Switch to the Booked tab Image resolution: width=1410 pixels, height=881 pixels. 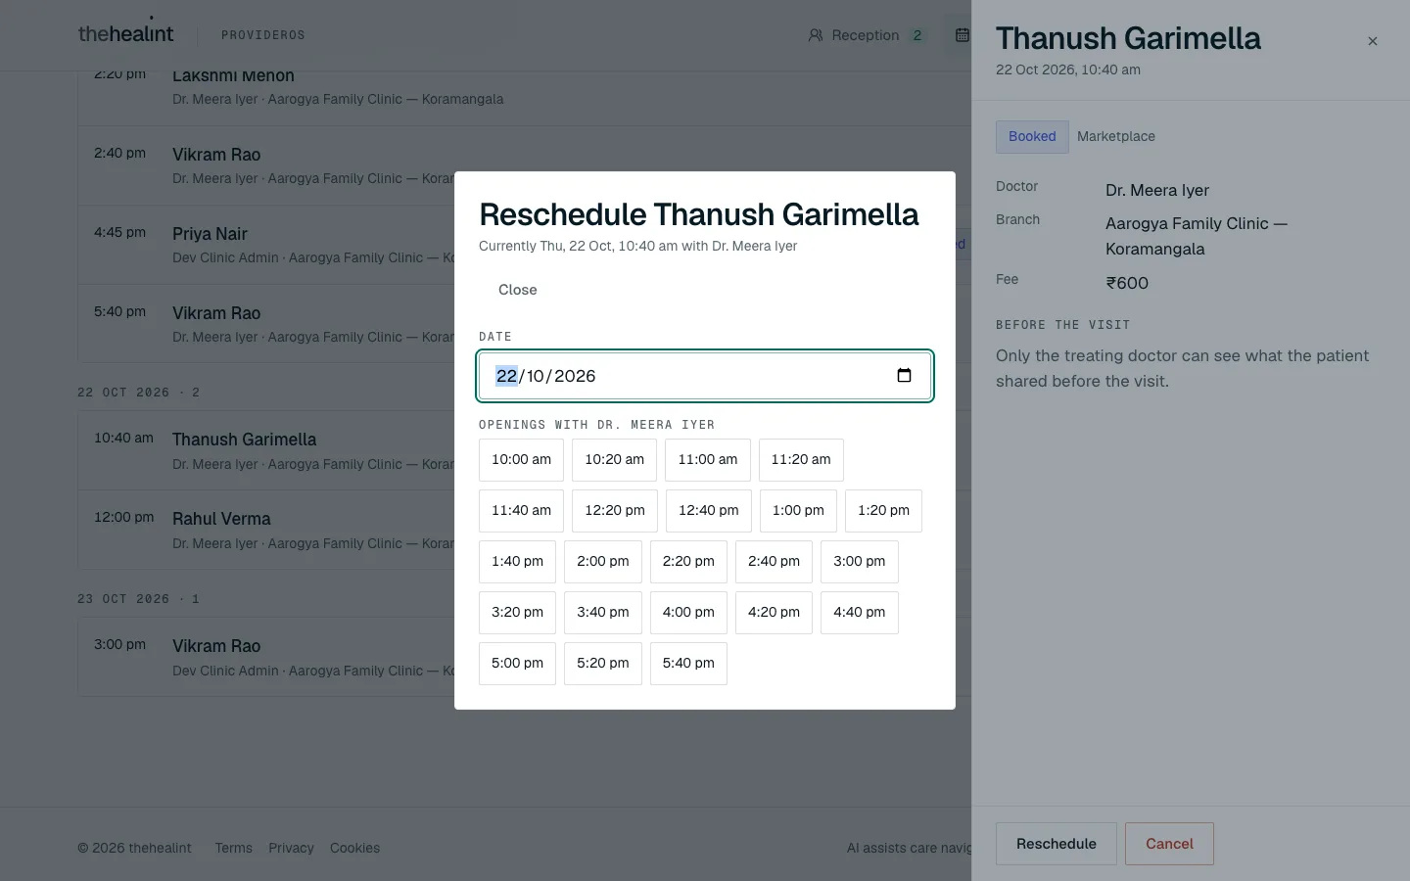point(1032,137)
